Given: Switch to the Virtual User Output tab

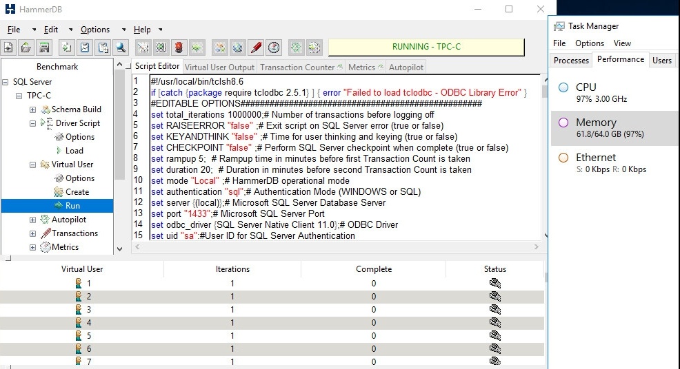Looking at the screenshot, I should click(219, 67).
